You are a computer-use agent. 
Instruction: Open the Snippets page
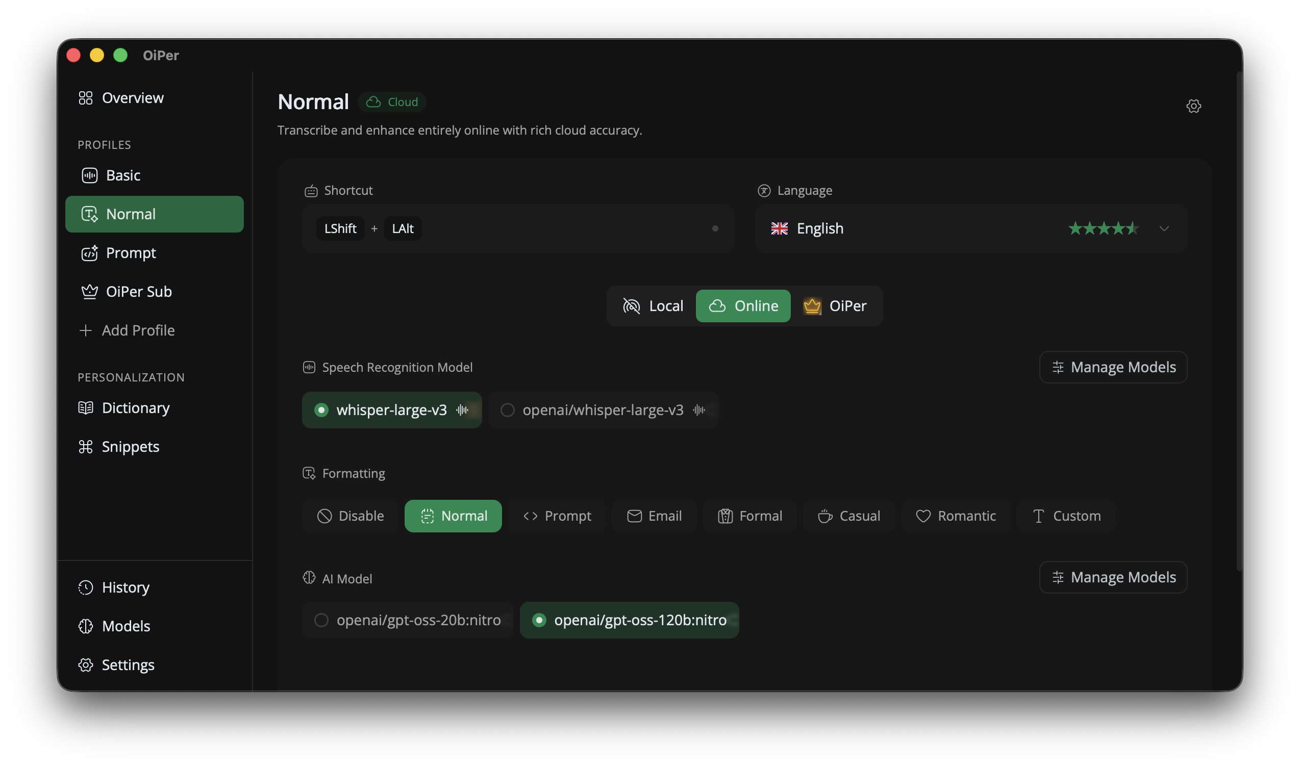(x=155, y=447)
